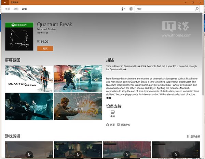This screenshot has width=205, height=159.
Task: Open the user account icon
Action: point(131,9)
